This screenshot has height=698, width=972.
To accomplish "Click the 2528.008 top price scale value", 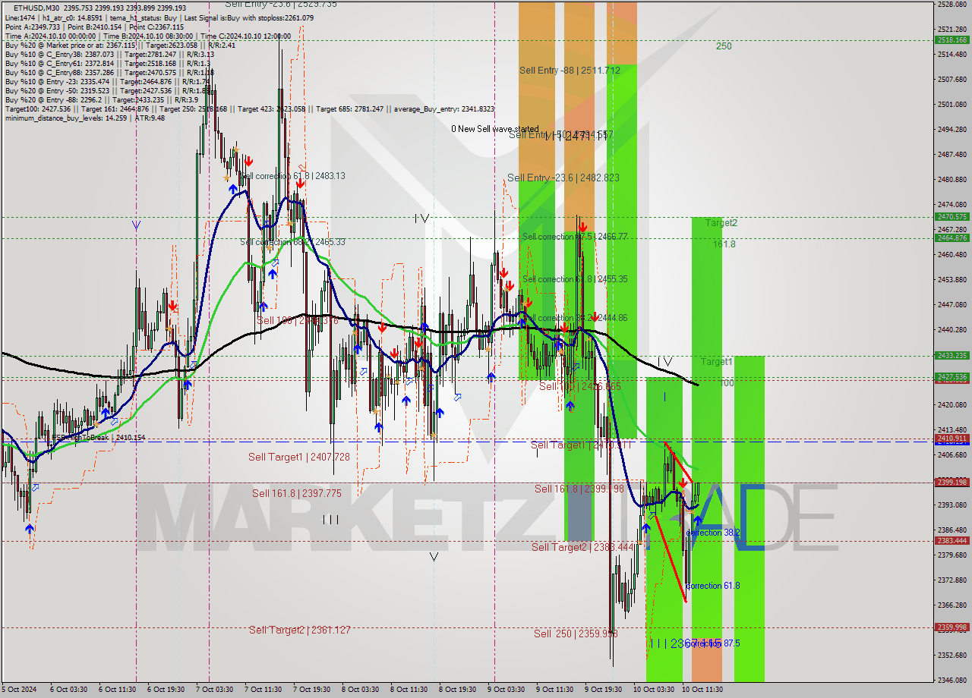I will (x=951, y=5).
